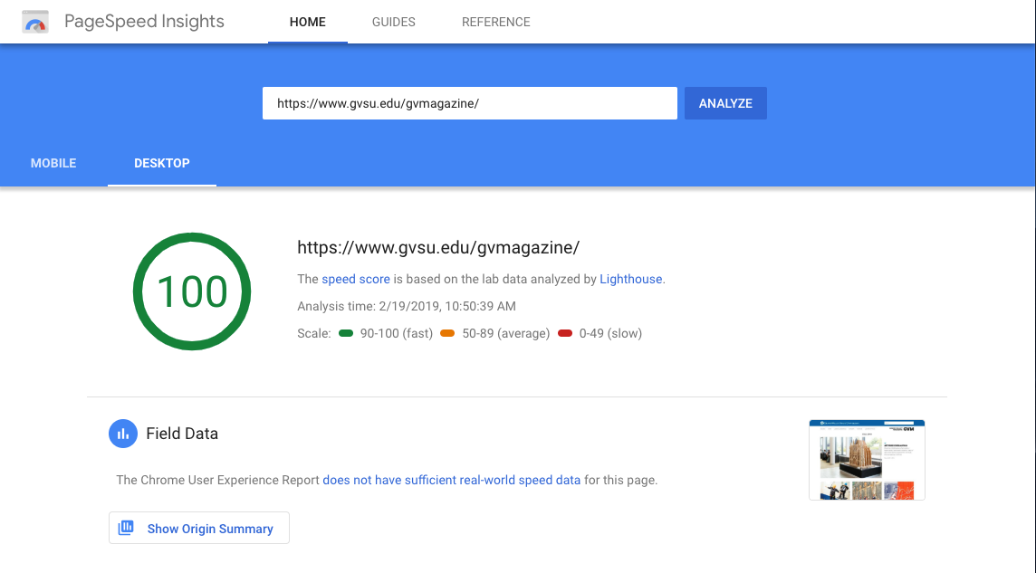Follow the Lighthouse link
Viewport: 1036px width, 573px height.
630,279
